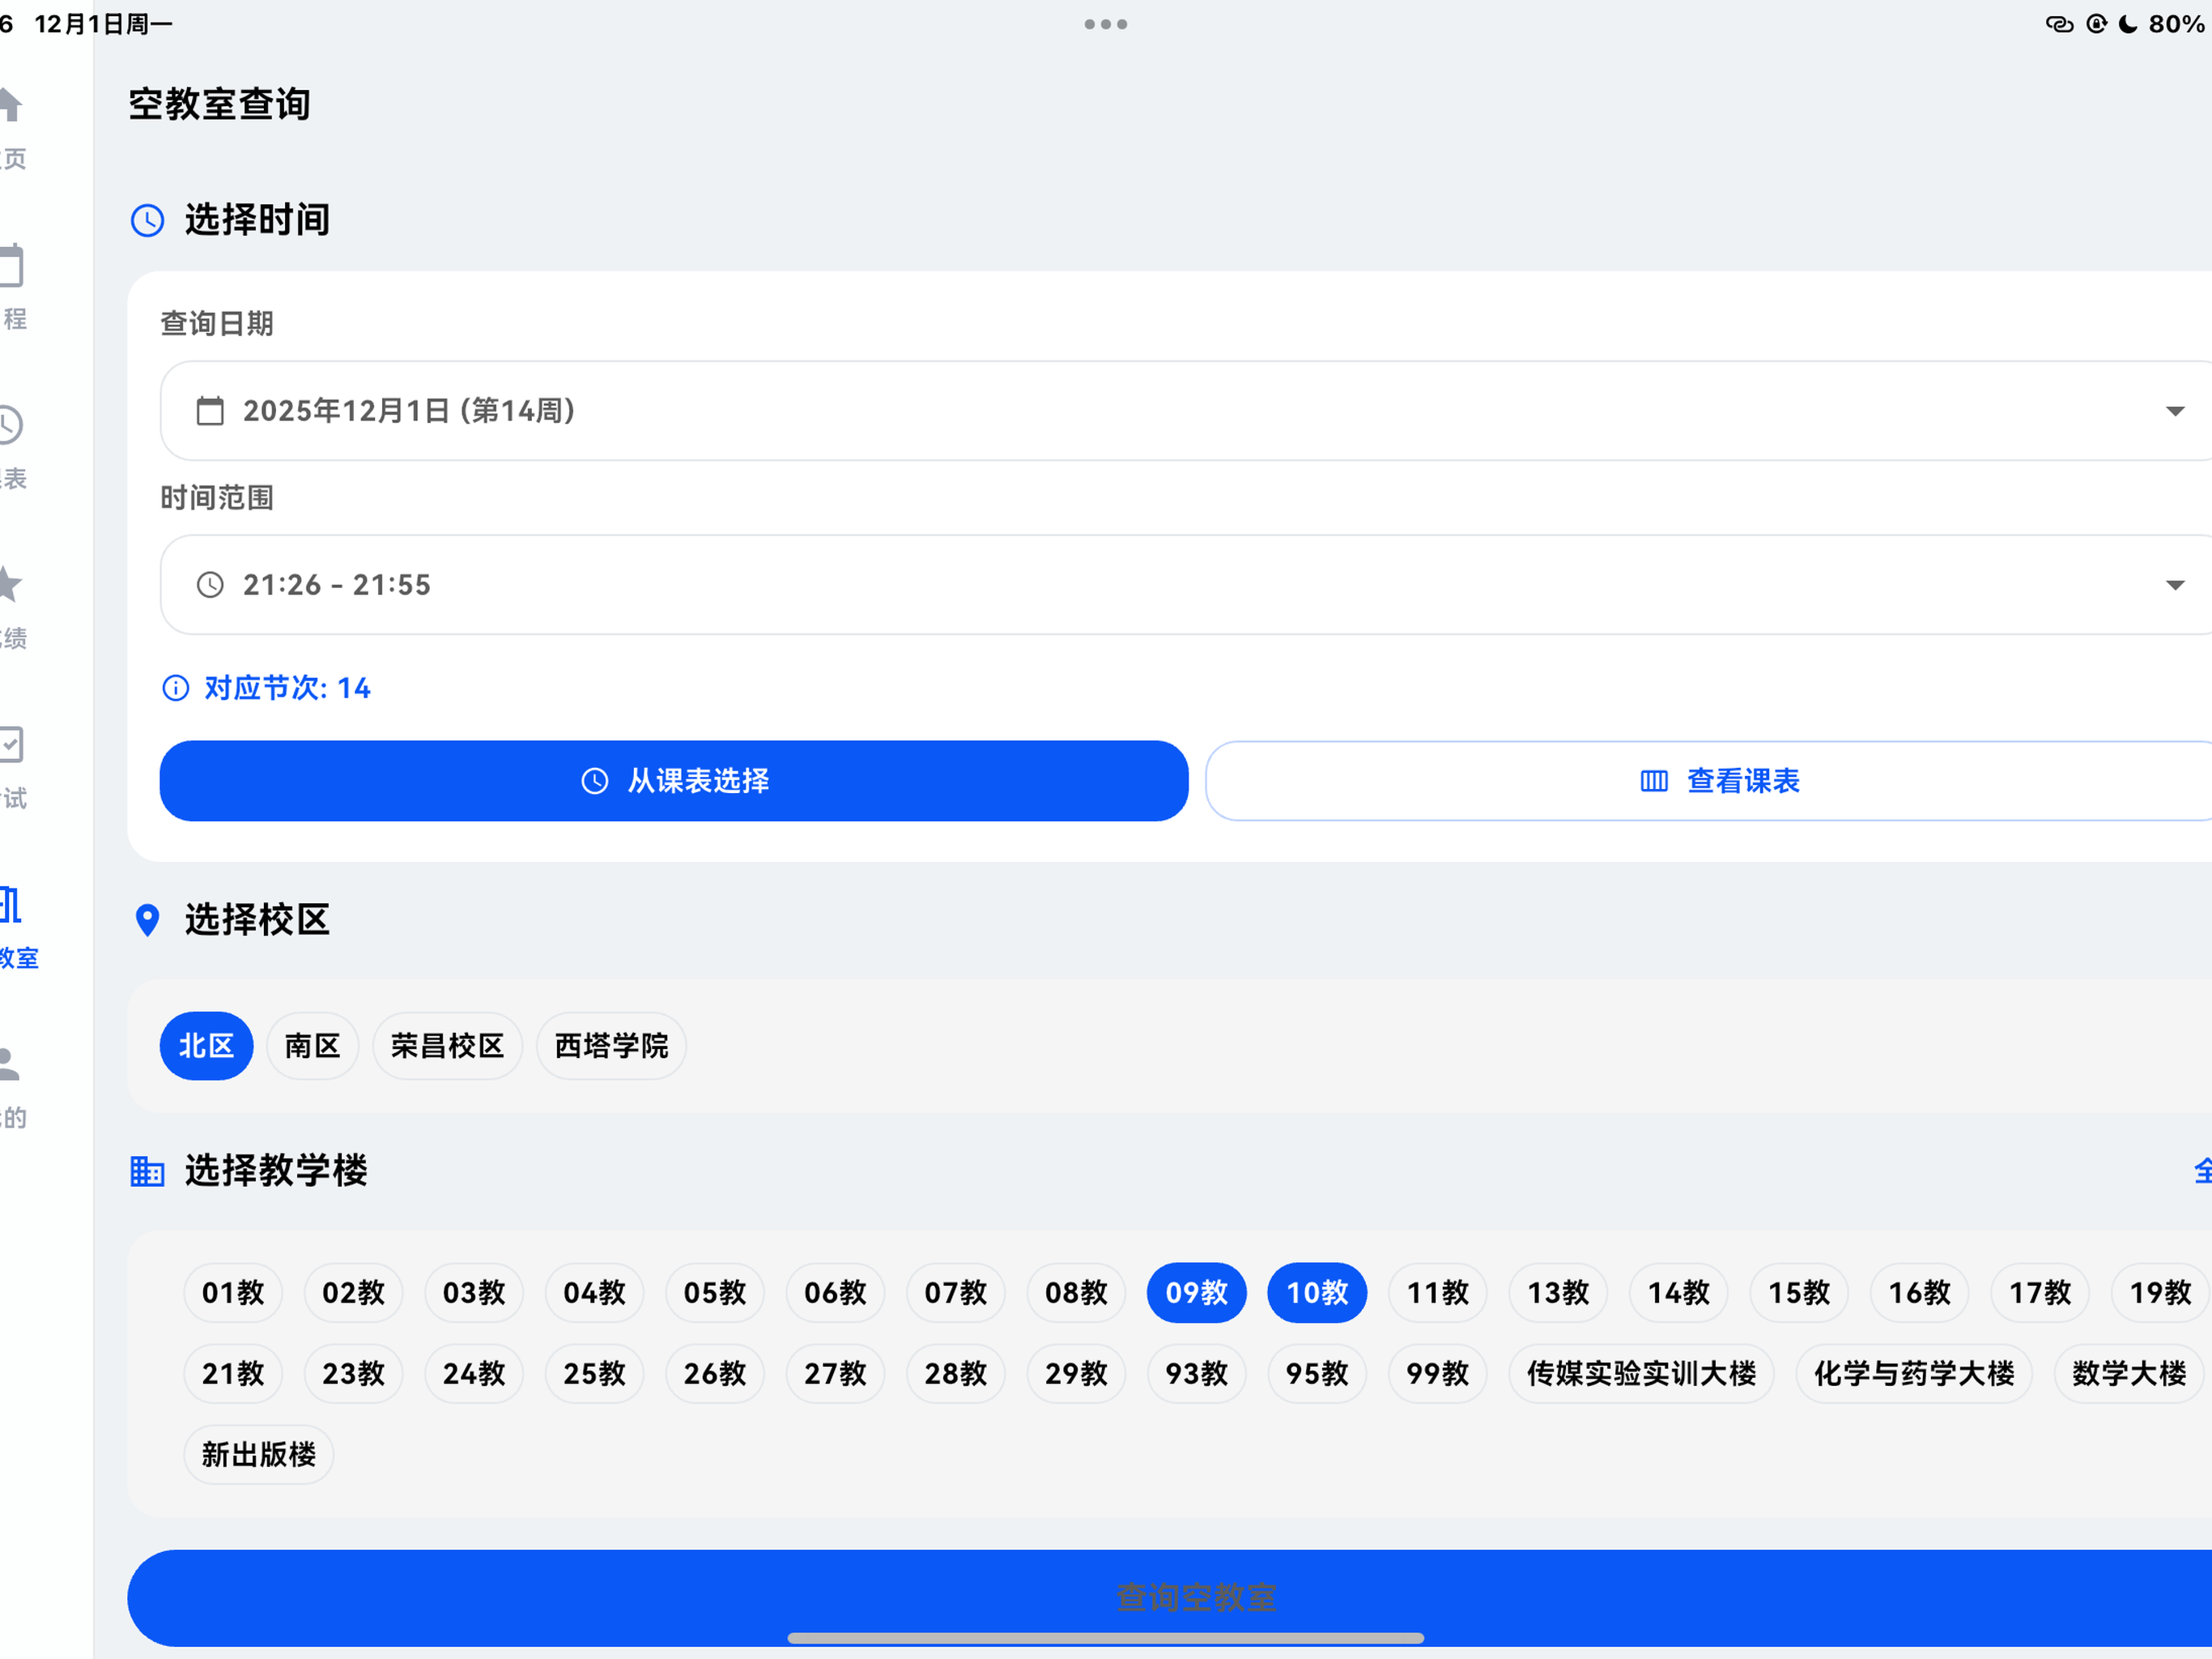Toggle building 17教
This screenshot has width=2212, height=1659.
2041,1294
